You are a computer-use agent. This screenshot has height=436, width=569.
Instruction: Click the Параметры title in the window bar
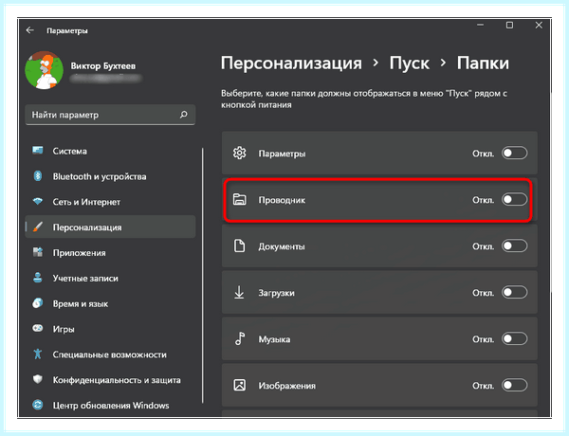67,31
